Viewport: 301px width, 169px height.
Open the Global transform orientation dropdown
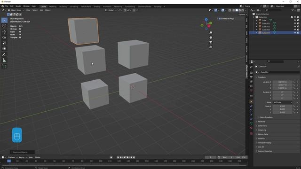click(x=111, y=10)
